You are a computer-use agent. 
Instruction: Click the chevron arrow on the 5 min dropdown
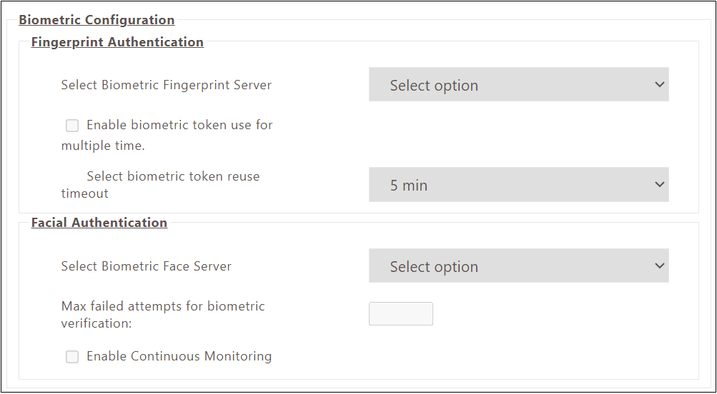659,185
